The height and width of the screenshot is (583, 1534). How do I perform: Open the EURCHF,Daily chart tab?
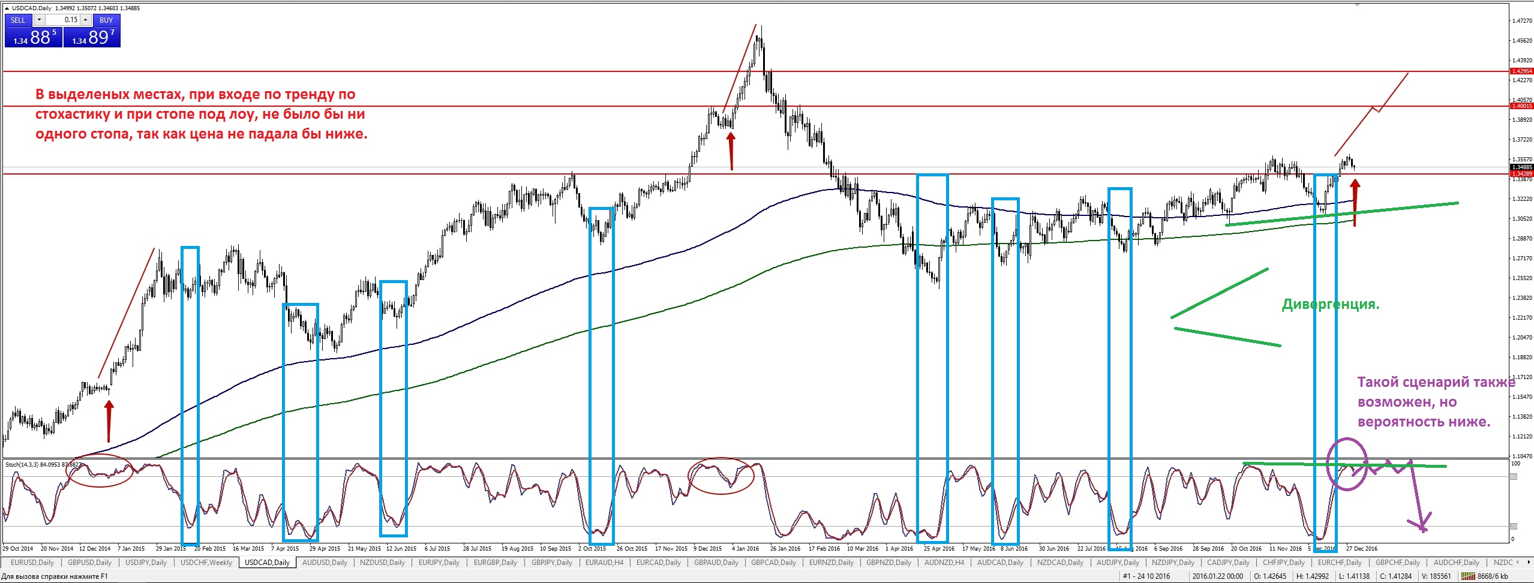(1340, 563)
